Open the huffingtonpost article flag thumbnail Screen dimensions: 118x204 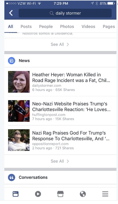19,111
